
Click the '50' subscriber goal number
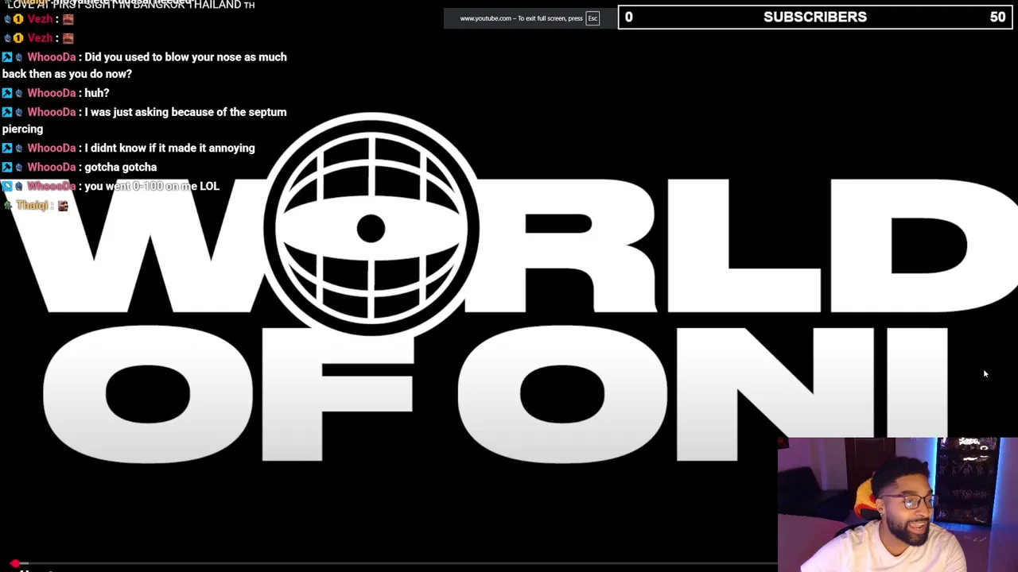997,17
